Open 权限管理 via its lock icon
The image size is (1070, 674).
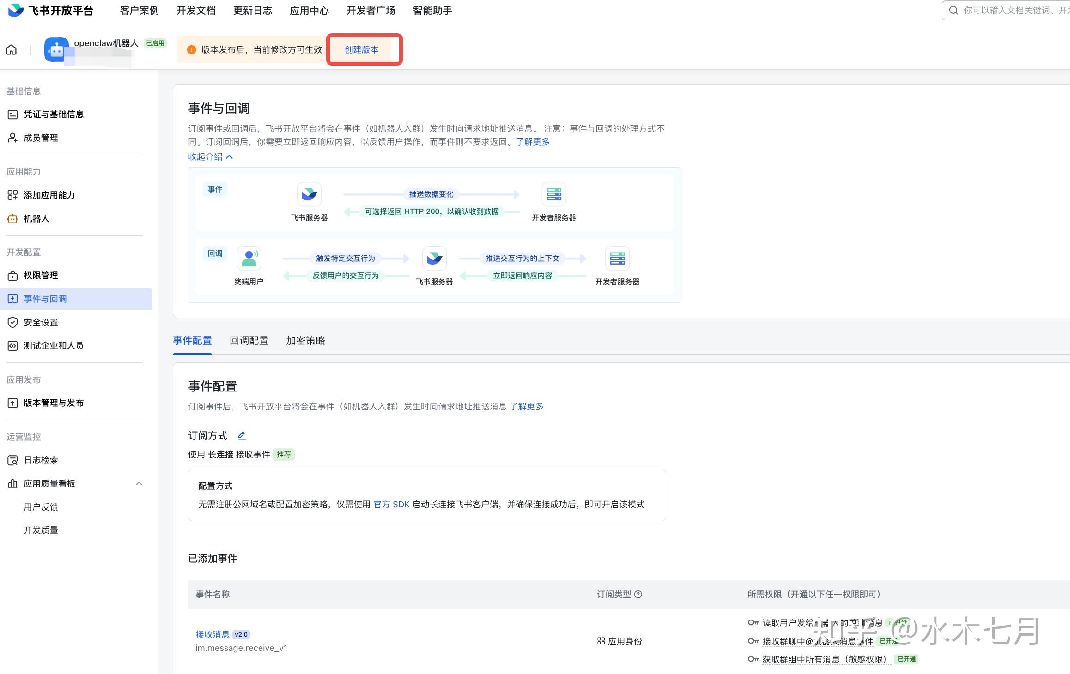[12, 276]
